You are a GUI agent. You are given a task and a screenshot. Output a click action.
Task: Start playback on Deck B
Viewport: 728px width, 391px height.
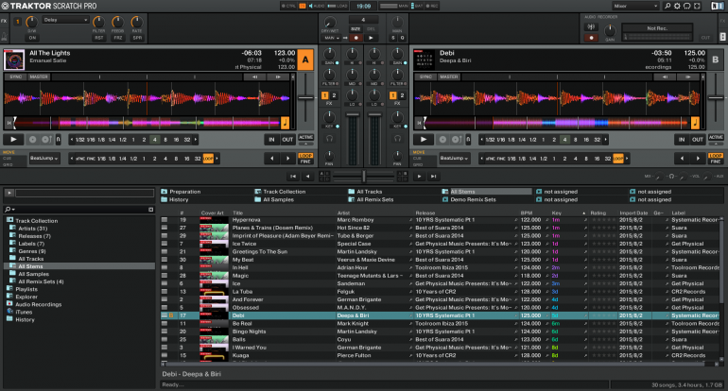coord(424,139)
